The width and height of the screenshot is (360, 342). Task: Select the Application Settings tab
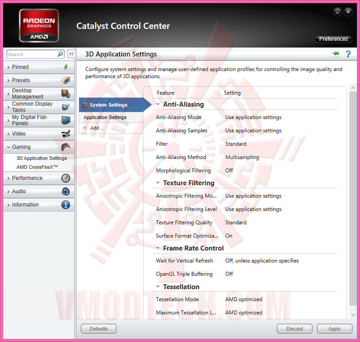(111, 117)
